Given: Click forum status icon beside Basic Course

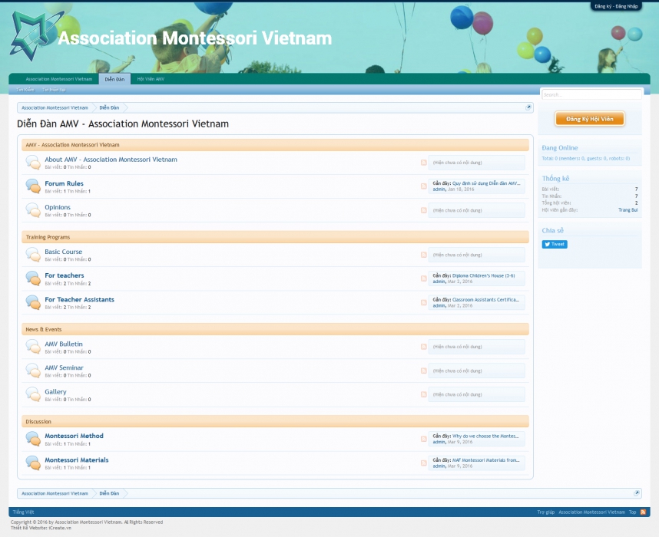Looking at the screenshot, I should [33, 255].
